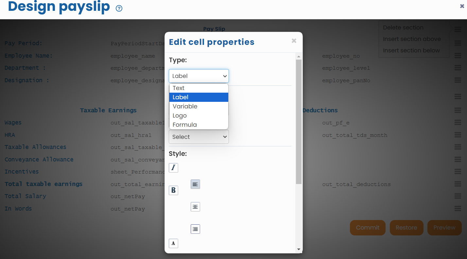Screen dimensions: 467x259
Task: Open hamburger menu for In Words row
Action: (x=458, y=209)
